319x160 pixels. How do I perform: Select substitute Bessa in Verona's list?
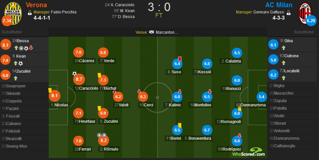pyautogui.click(x=25, y=44)
